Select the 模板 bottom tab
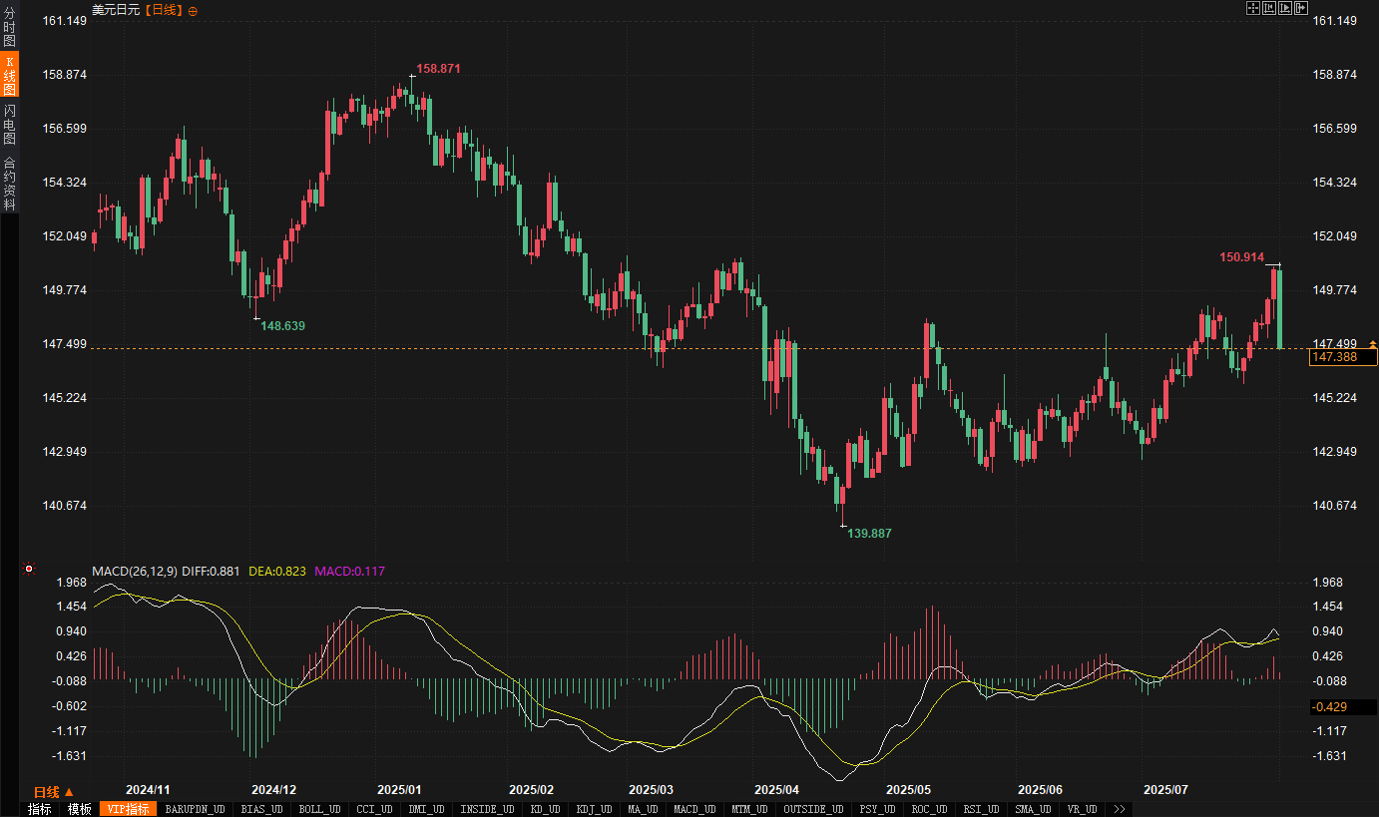The width and height of the screenshot is (1379, 817). coord(79,809)
